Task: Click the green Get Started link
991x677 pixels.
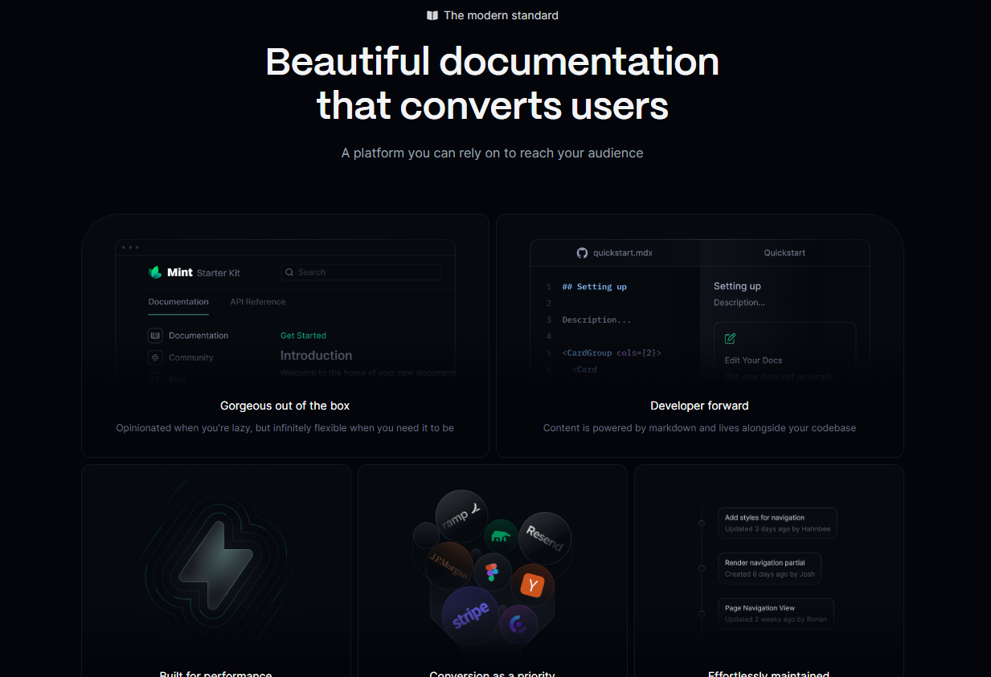Action: (x=303, y=336)
